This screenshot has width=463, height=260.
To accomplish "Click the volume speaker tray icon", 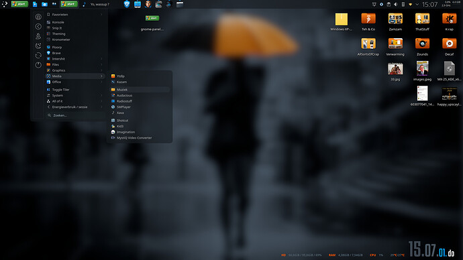I will coord(396,5).
